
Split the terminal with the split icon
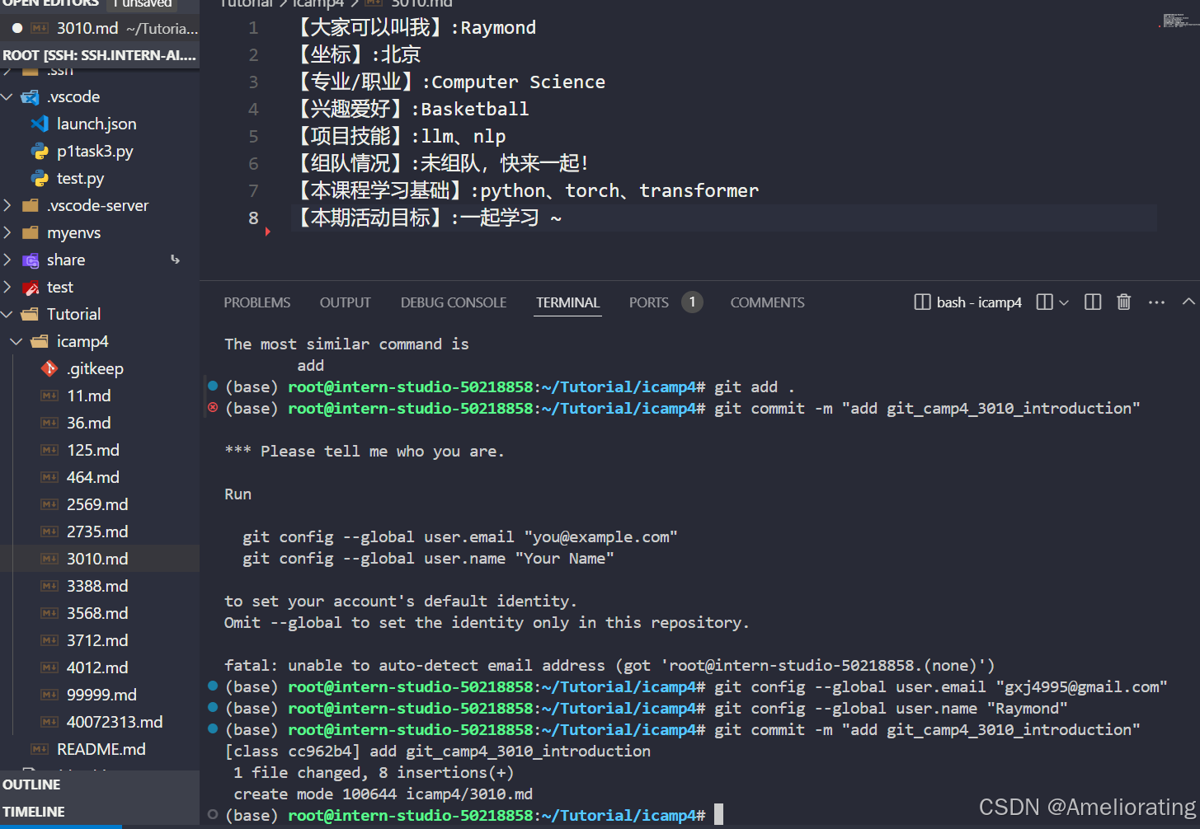1092,302
